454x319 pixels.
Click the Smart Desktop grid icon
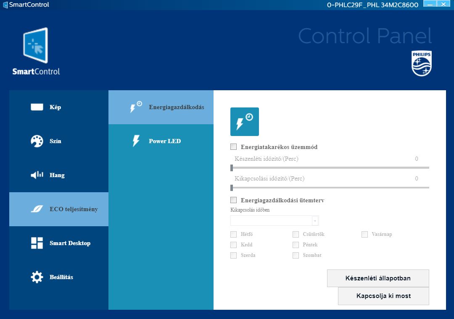point(37,243)
